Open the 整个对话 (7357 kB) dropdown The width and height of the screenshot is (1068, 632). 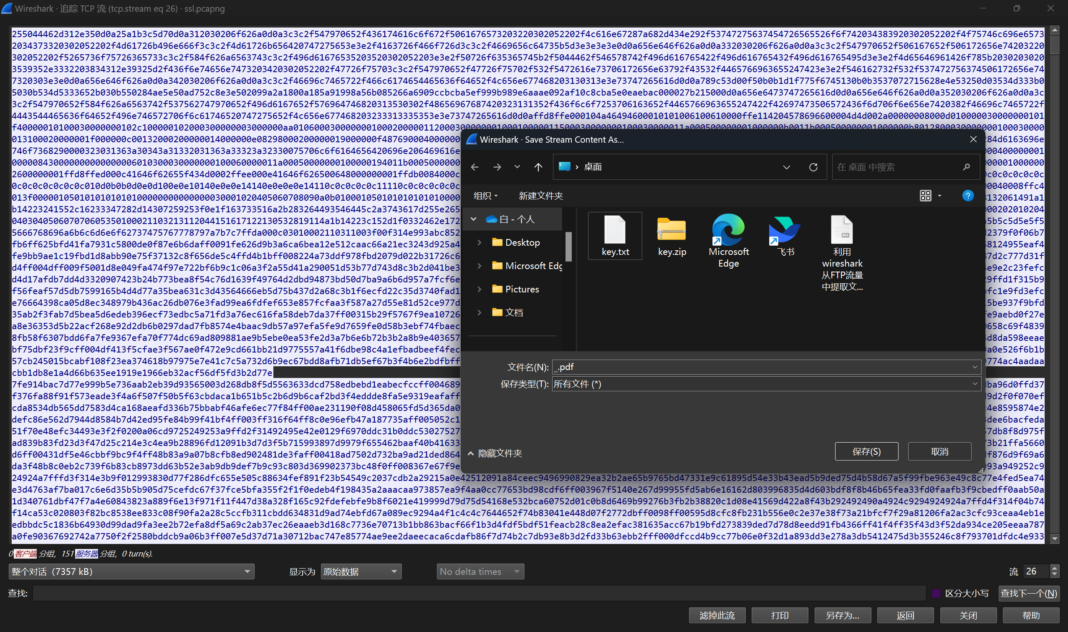tap(131, 572)
